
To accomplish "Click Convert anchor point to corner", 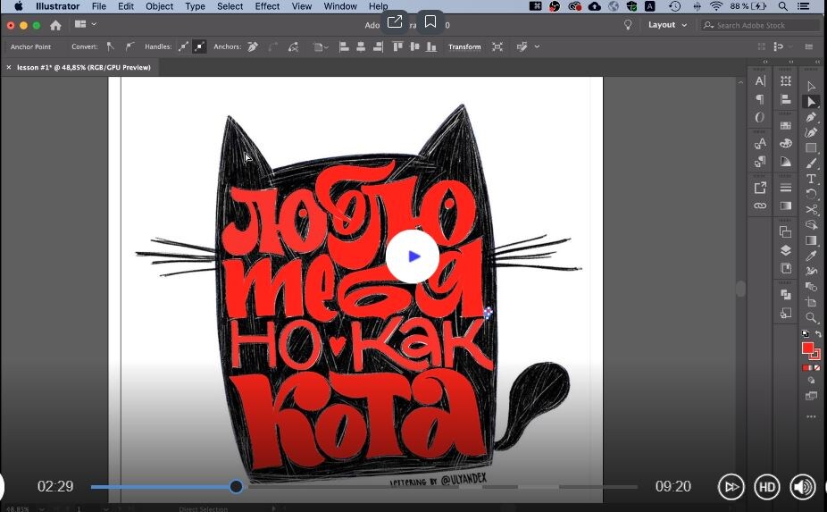I will point(110,46).
